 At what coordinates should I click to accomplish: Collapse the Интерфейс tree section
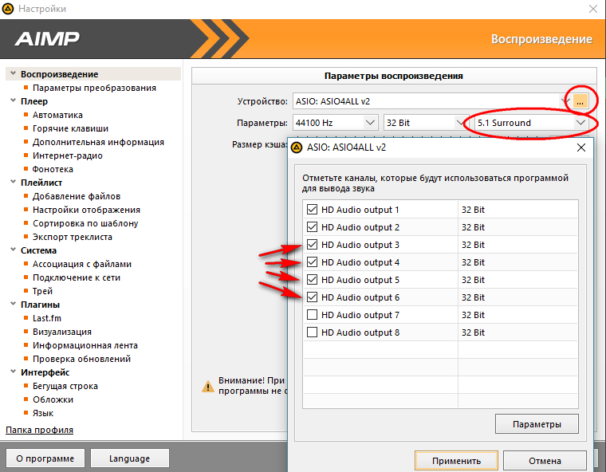click(13, 372)
